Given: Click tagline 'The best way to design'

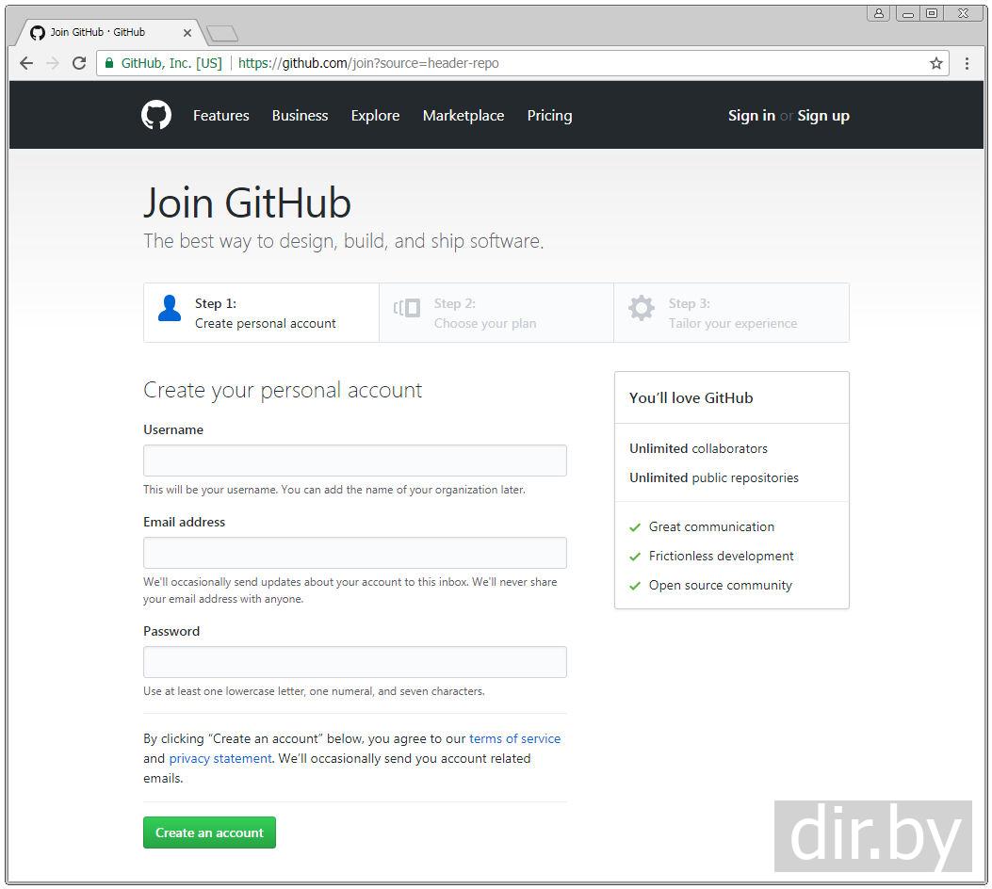Looking at the screenshot, I should [343, 241].
